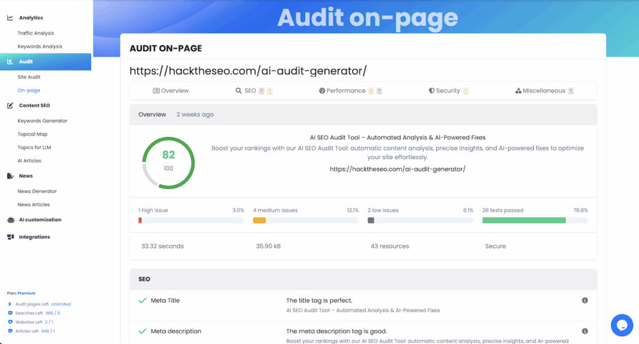The height and width of the screenshot is (344, 639).
Task: Click the Audit bar chart icon
Action: point(10,62)
